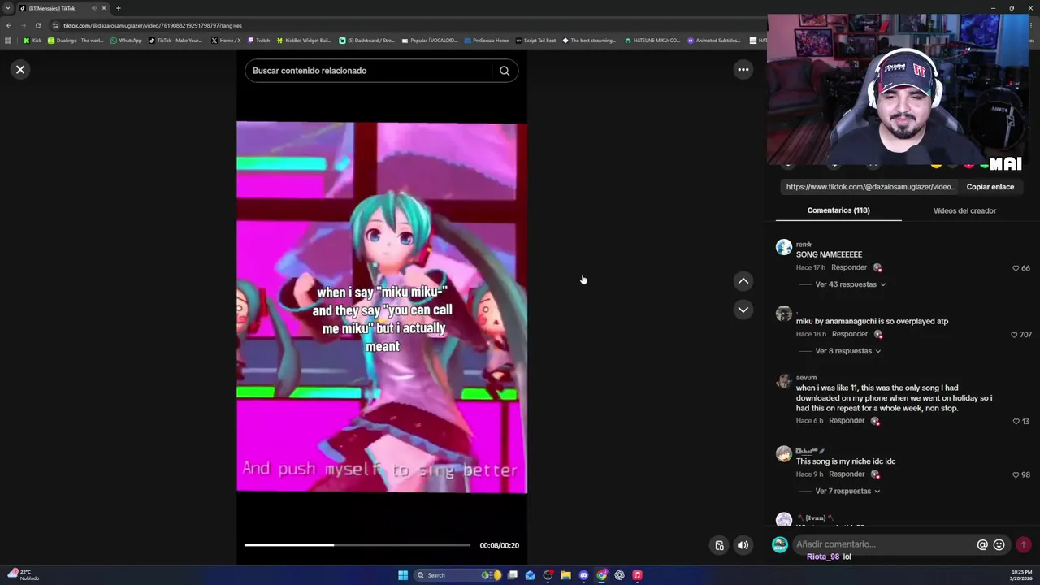1040x585 pixels.
Task: Click the TikTok video URL text
Action: pos(871,187)
